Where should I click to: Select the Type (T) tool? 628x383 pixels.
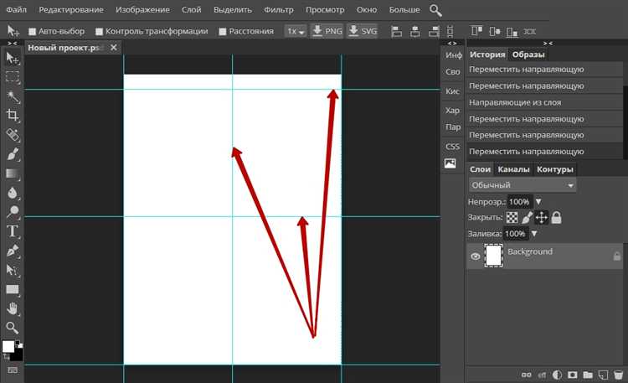tap(13, 231)
